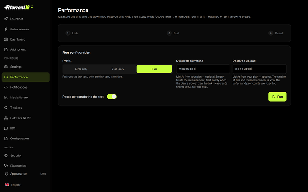This screenshot has width=308, height=192.
Task: Click the Security shield icon
Action: tap(6, 155)
